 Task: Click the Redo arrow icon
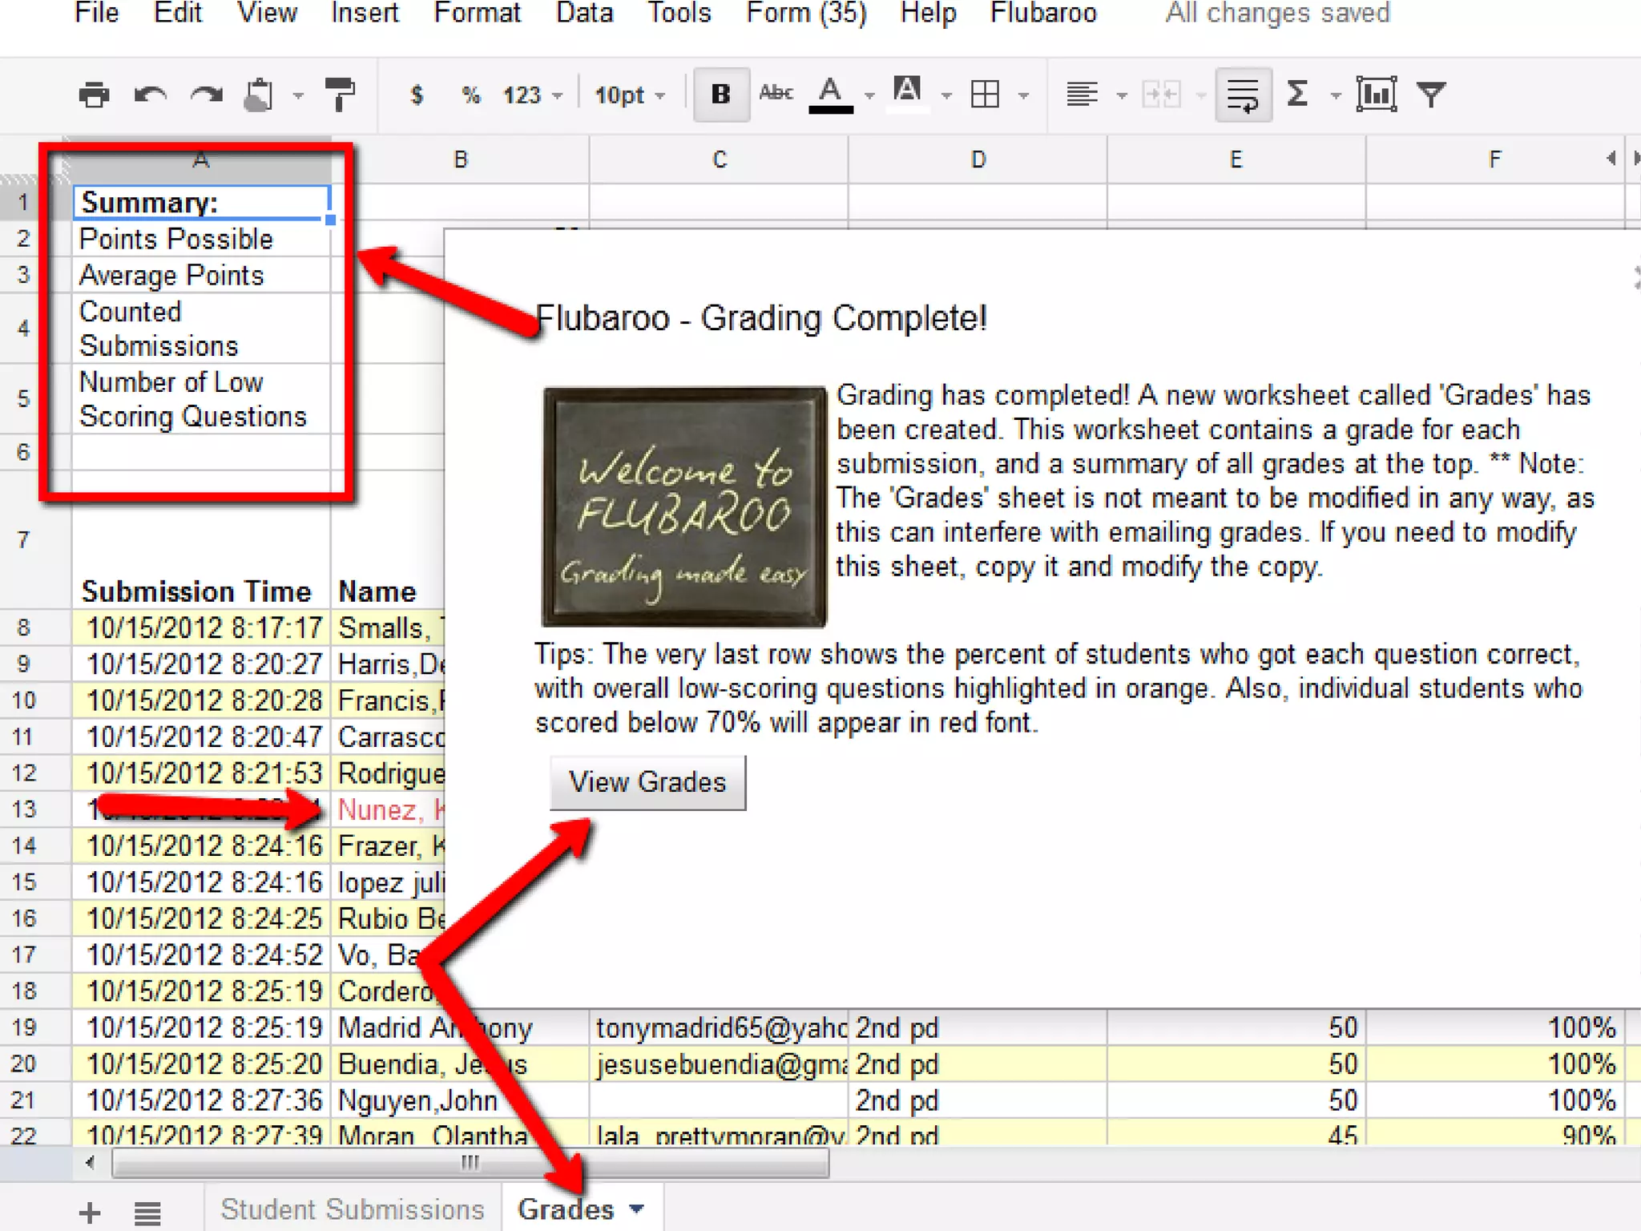coord(206,95)
